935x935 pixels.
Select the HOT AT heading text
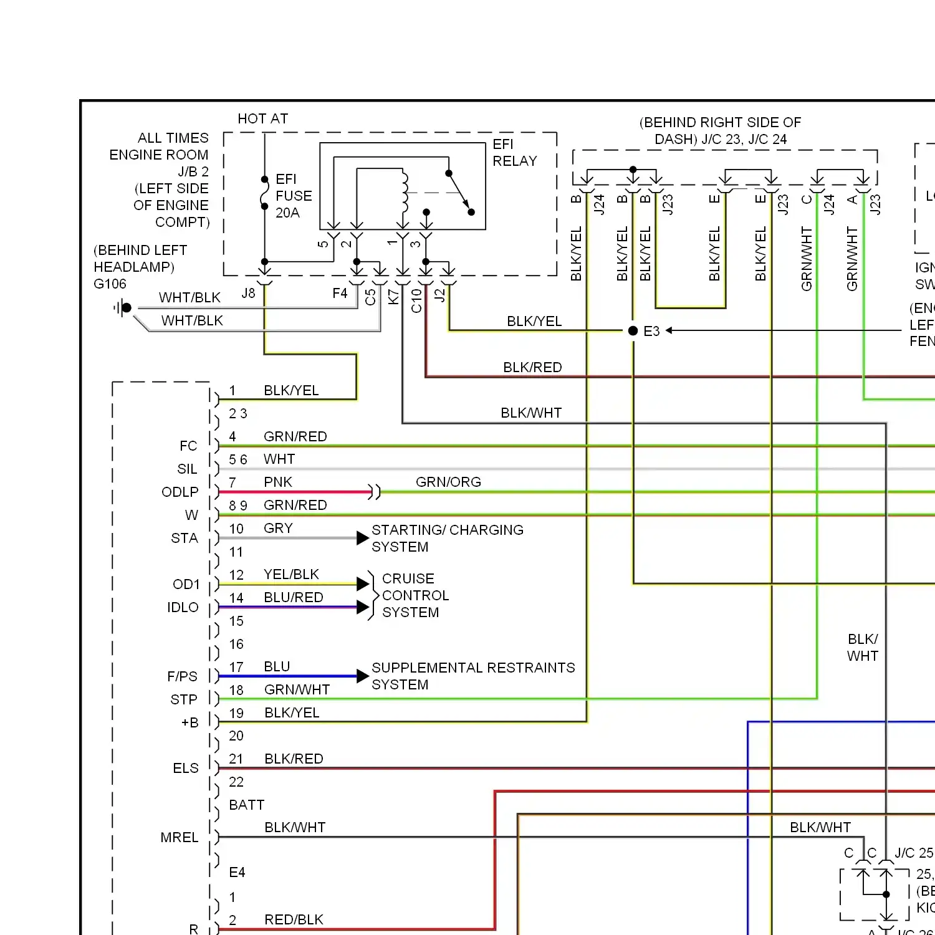tap(262, 118)
